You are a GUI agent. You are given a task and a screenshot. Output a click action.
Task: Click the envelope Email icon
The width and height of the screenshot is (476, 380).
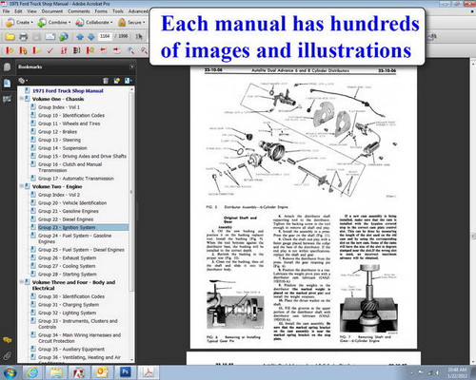pos(50,37)
